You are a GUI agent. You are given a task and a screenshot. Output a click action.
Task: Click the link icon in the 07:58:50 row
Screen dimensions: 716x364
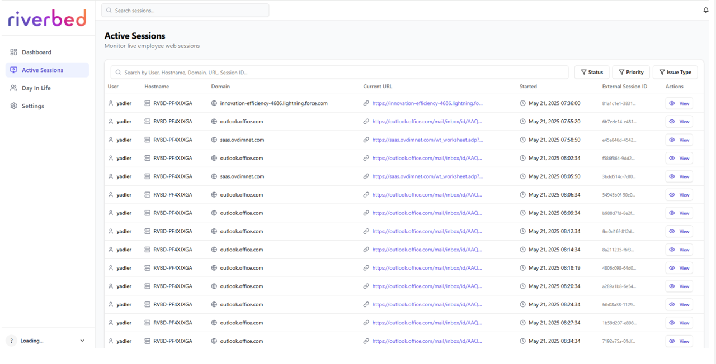coord(366,140)
